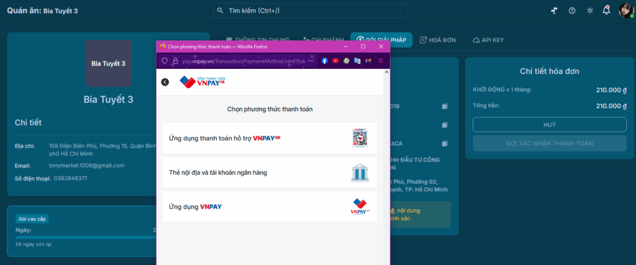Switch to the HOÁ ĐƠN tab
The height and width of the screenshot is (265, 636).
click(x=438, y=40)
